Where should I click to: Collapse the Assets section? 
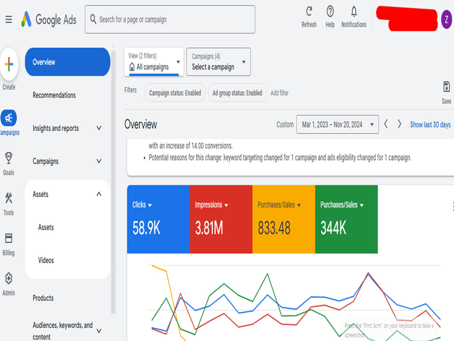point(99,194)
